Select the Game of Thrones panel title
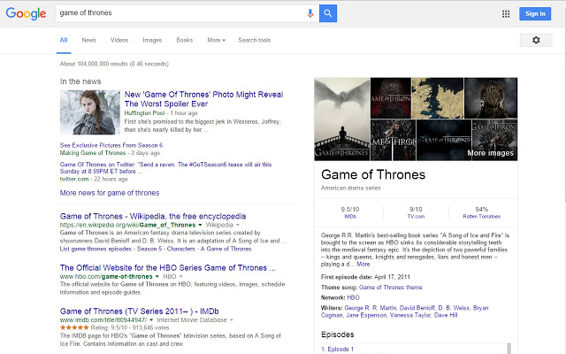This screenshot has width=566, height=354. coord(373,175)
